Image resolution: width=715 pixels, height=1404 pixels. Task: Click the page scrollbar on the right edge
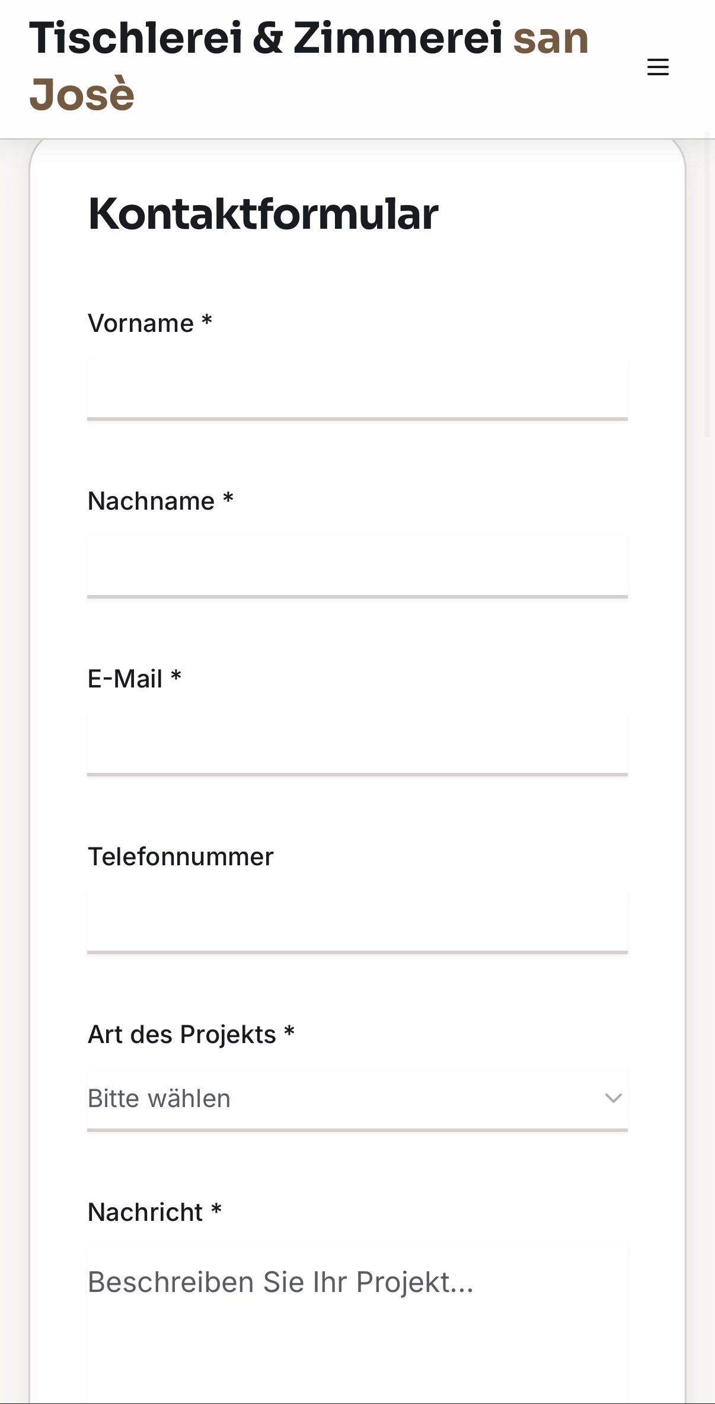point(707,284)
